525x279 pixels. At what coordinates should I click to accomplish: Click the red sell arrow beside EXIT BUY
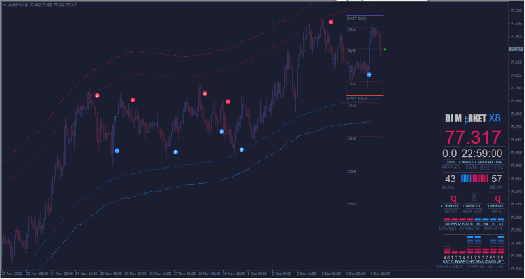click(x=331, y=22)
